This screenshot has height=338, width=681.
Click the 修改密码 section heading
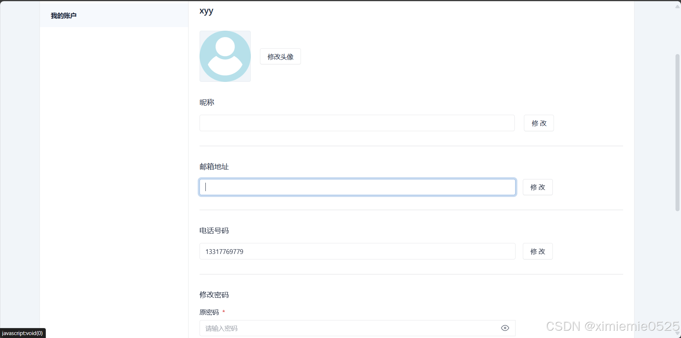click(x=214, y=295)
